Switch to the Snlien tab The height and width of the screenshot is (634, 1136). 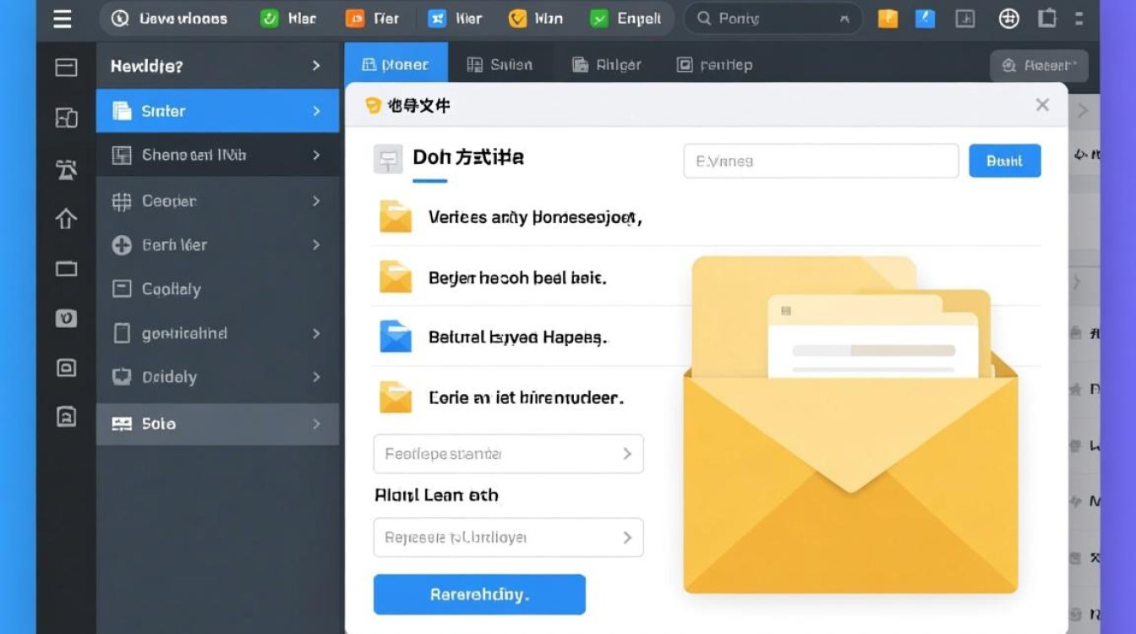click(500, 65)
